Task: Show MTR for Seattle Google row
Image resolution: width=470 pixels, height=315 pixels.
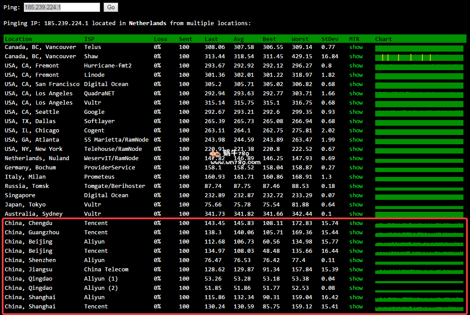Action: coord(356,112)
